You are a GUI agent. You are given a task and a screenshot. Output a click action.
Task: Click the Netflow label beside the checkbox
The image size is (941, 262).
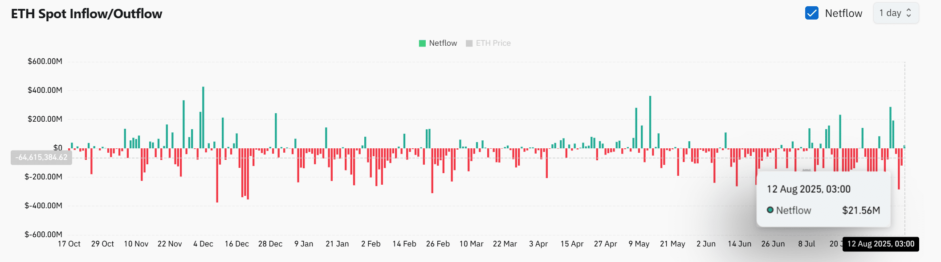(843, 13)
